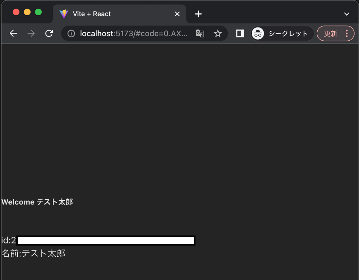
Task: Open Chrome's three-dot menu
Action: pos(347,33)
